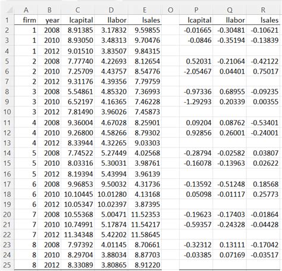Image resolution: width=282 pixels, height=271 pixels.
Task: Select column E header
Action: [x=145, y=10]
